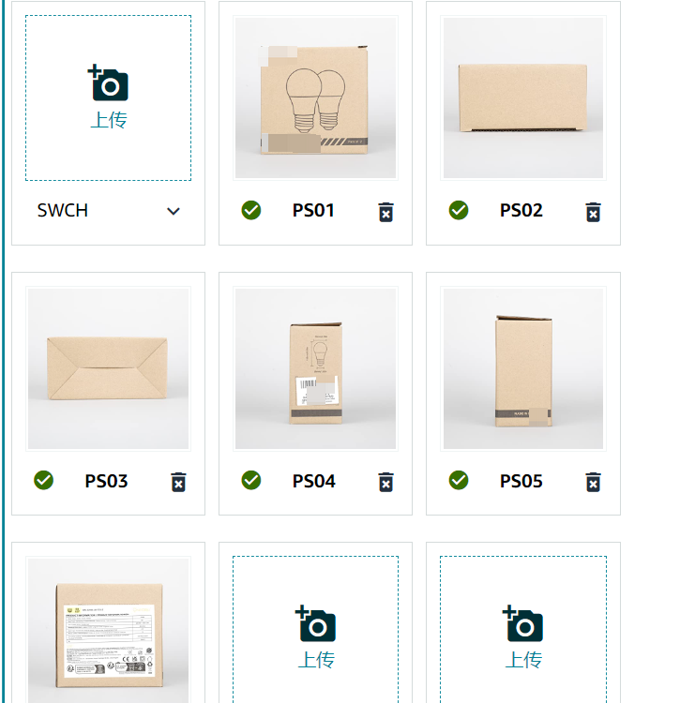
Task: Open the PS04 barcode box thumbnail
Action: coord(315,368)
